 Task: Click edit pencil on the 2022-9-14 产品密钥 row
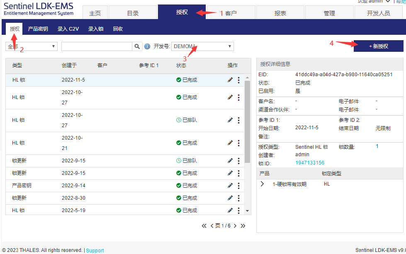(x=230, y=185)
